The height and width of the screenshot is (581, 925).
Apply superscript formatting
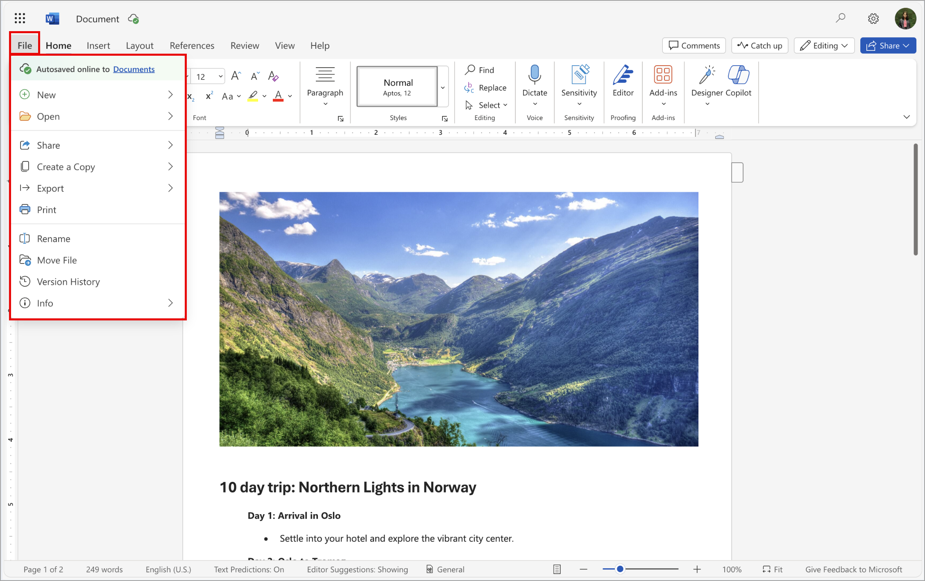[x=209, y=96]
